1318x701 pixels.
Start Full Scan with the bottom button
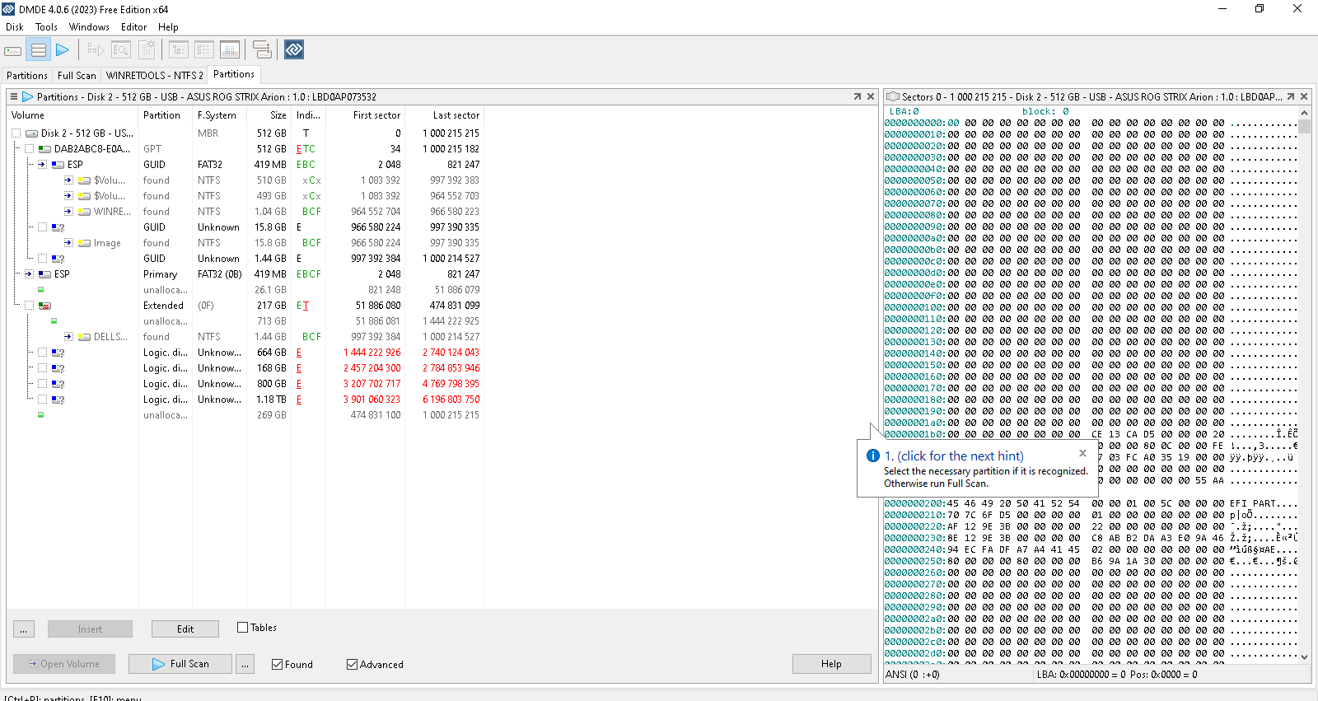[180, 664]
